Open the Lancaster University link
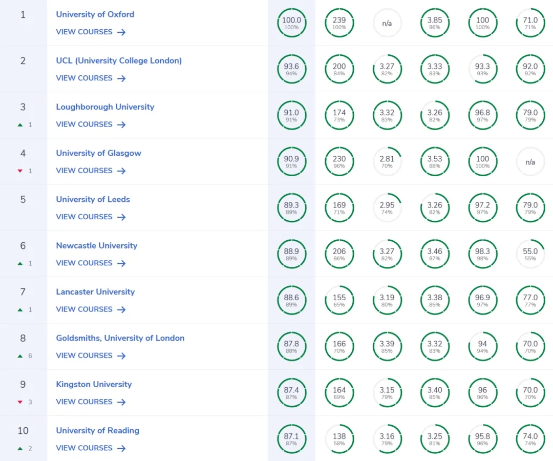 pyautogui.click(x=95, y=292)
